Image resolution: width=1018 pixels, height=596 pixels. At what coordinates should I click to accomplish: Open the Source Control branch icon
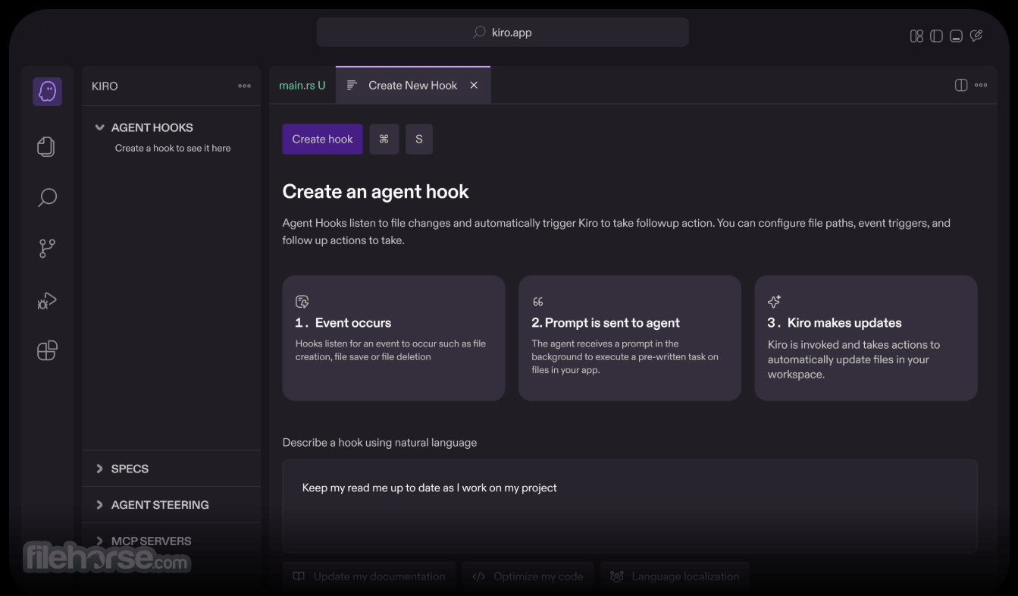pyautogui.click(x=47, y=249)
